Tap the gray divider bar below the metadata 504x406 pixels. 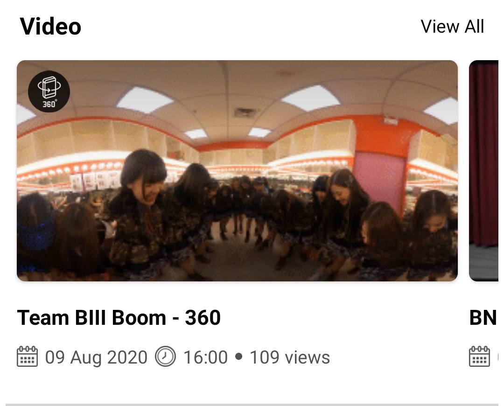tap(252, 405)
